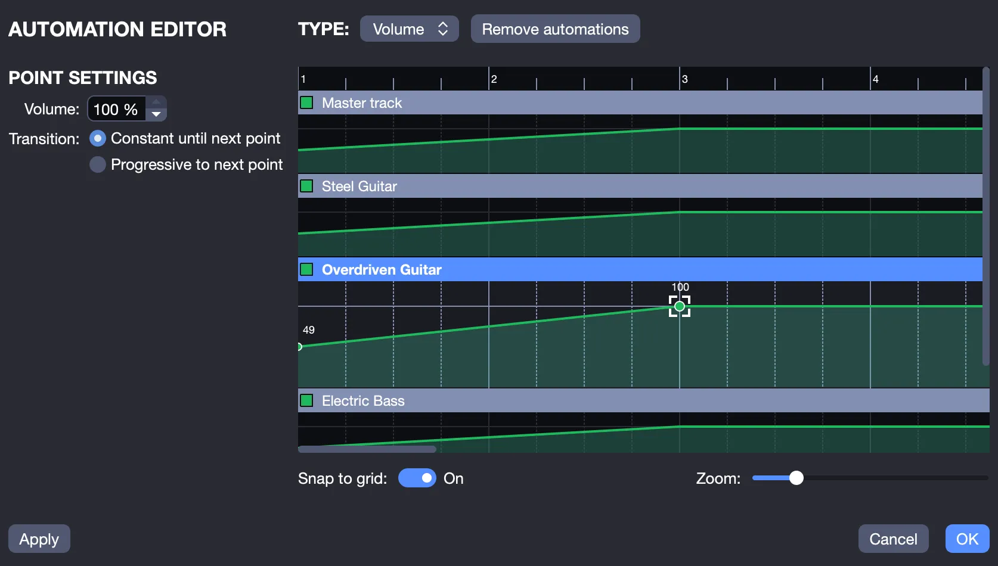
Task: Turn off the Snap to grid switch
Action: click(417, 478)
